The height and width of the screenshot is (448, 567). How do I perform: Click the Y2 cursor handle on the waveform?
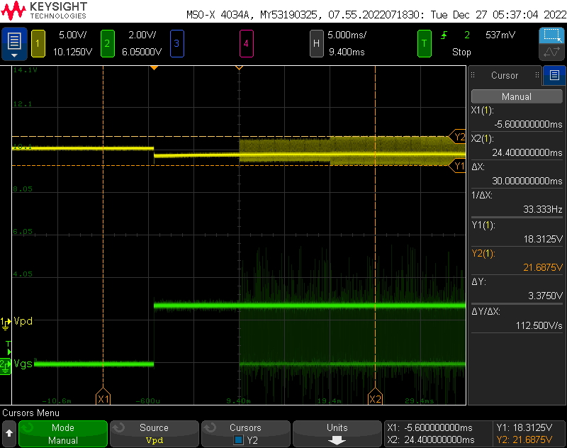pyautogui.click(x=459, y=137)
